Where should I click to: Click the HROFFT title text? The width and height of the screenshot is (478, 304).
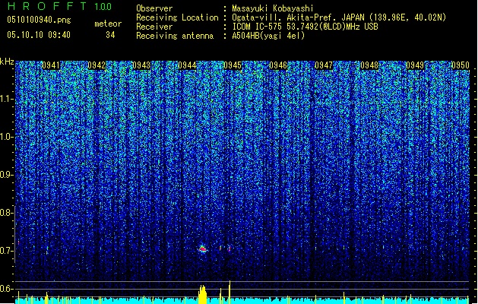coord(47,6)
